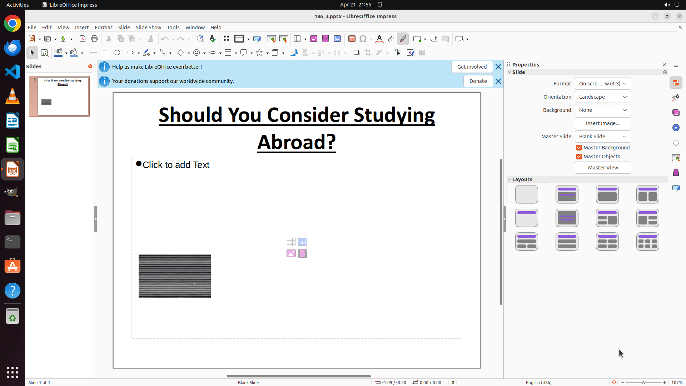The height and width of the screenshot is (386, 686).
Task: Click the Insert Text Box icon
Action: tap(352, 39)
